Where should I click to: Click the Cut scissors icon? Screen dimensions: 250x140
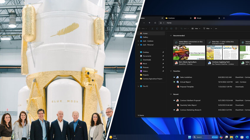(152, 29)
